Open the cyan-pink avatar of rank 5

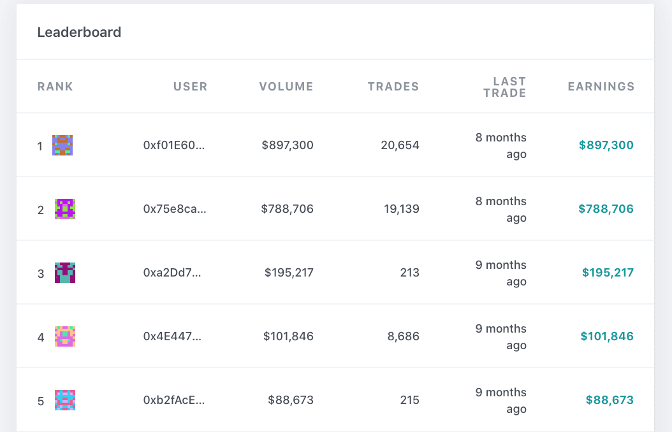[x=65, y=400]
